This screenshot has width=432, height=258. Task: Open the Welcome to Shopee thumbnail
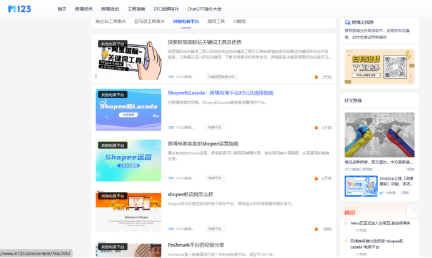click(x=129, y=211)
